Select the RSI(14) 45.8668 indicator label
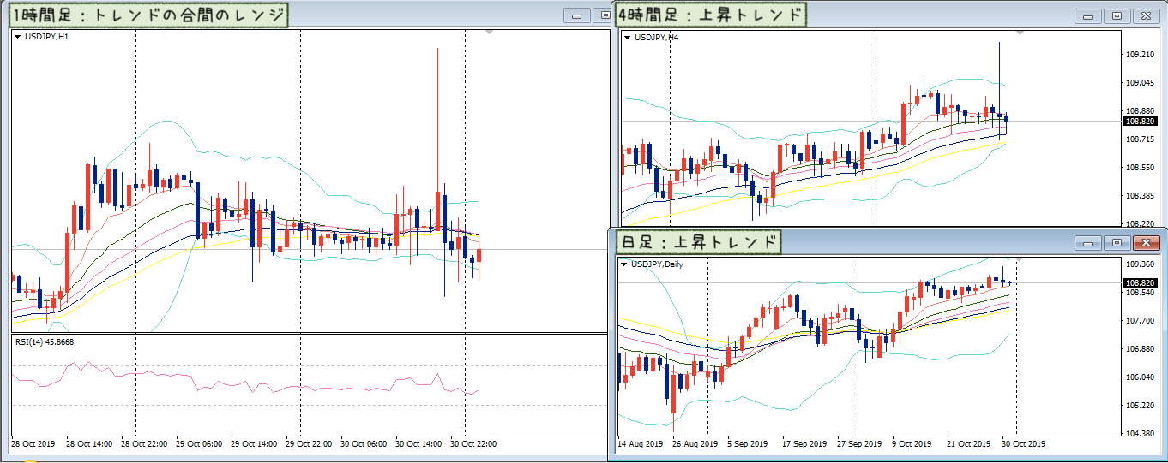The width and height of the screenshot is (1168, 463). pyautogui.click(x=44, y=342)
